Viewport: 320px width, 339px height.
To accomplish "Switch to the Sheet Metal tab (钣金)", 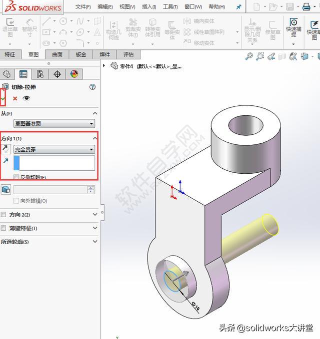I will pyautogui.click(x=81, y=54).
